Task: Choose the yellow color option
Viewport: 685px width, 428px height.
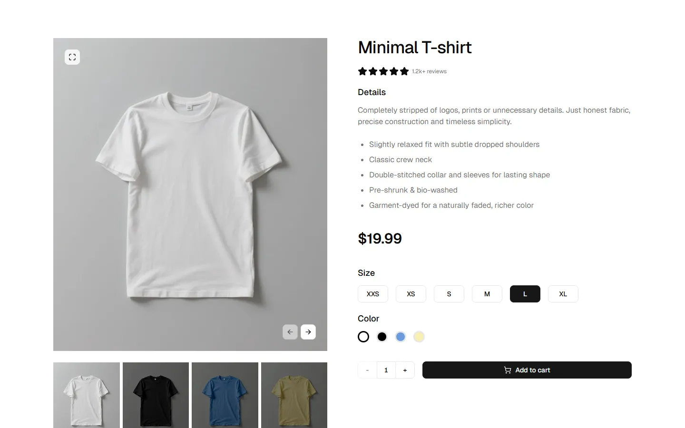Action: click(419, 336)
